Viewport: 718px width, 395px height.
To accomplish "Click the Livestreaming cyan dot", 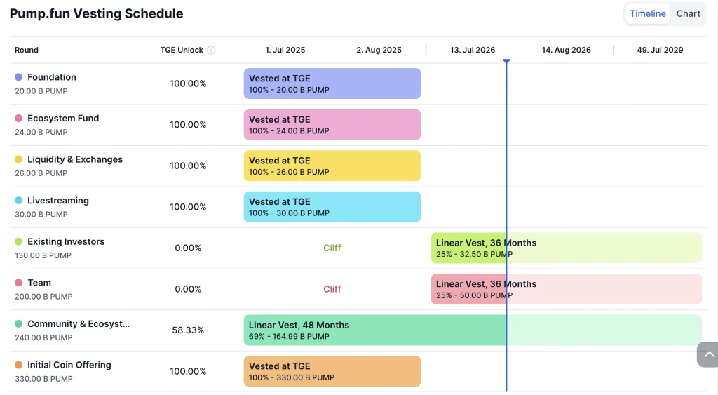I will pyautogui.click(x=18, y=200).
